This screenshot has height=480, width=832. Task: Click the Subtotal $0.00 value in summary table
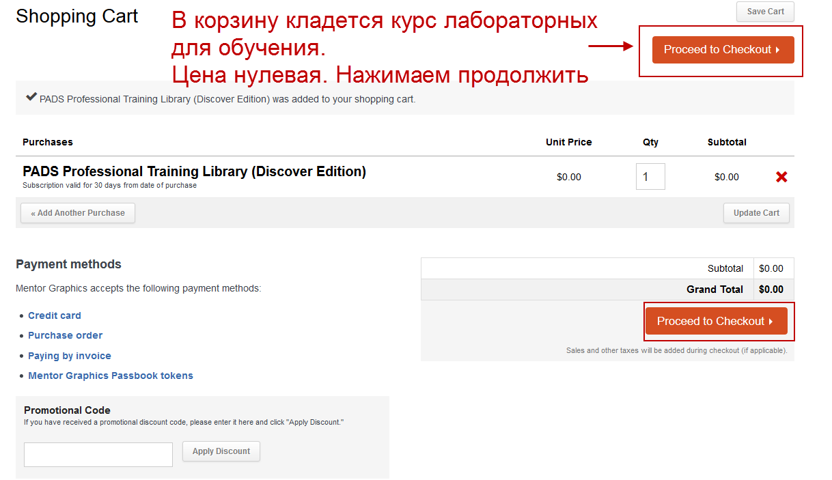click(771, 268)
